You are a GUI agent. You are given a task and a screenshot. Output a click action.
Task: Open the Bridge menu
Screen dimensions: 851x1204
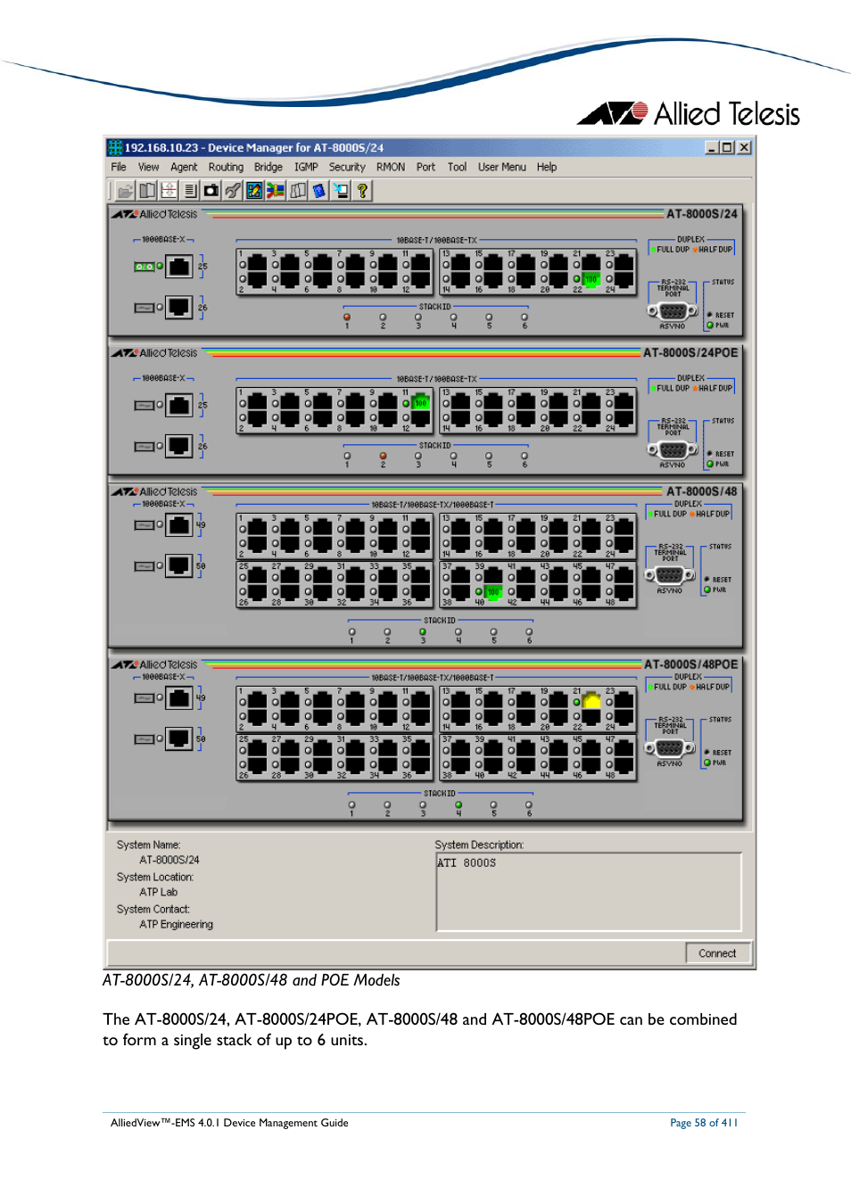pos(268,167)
